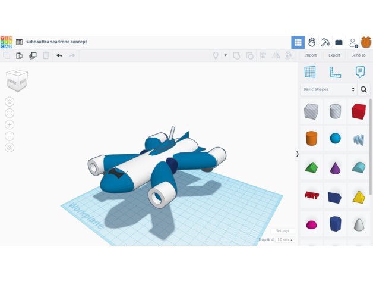Open the Snap Grid 1.0 mm dropdown
The height and width of the screenshot is (281, 373).
click(285, 240)
